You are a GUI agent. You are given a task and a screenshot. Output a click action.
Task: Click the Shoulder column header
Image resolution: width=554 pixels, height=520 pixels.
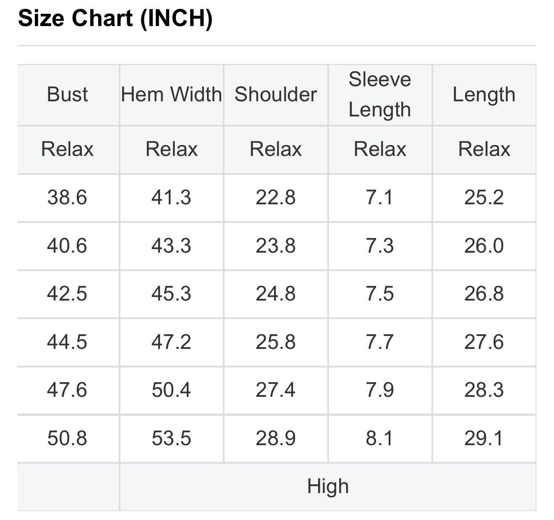(275, 94)
